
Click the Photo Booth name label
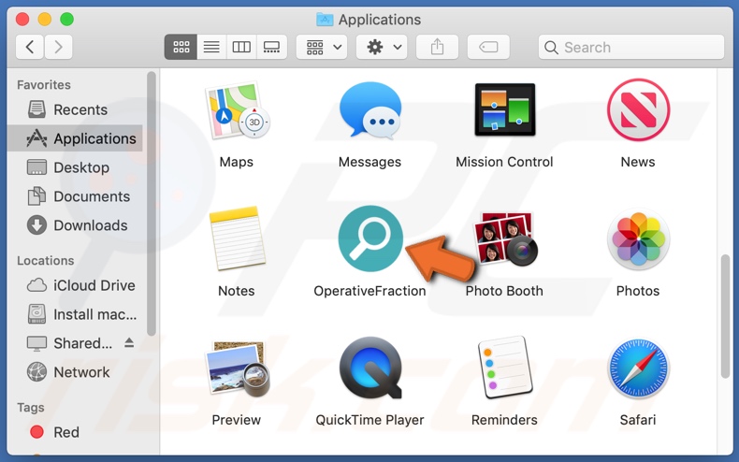[x=504, y=291]
